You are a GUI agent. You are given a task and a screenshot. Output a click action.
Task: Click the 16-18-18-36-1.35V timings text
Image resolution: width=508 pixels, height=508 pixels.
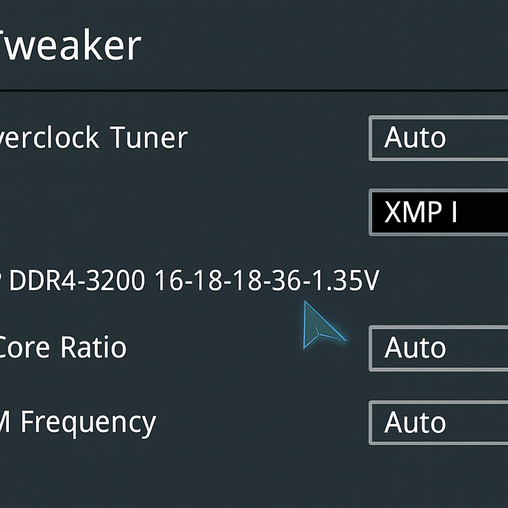coord(267,281)
